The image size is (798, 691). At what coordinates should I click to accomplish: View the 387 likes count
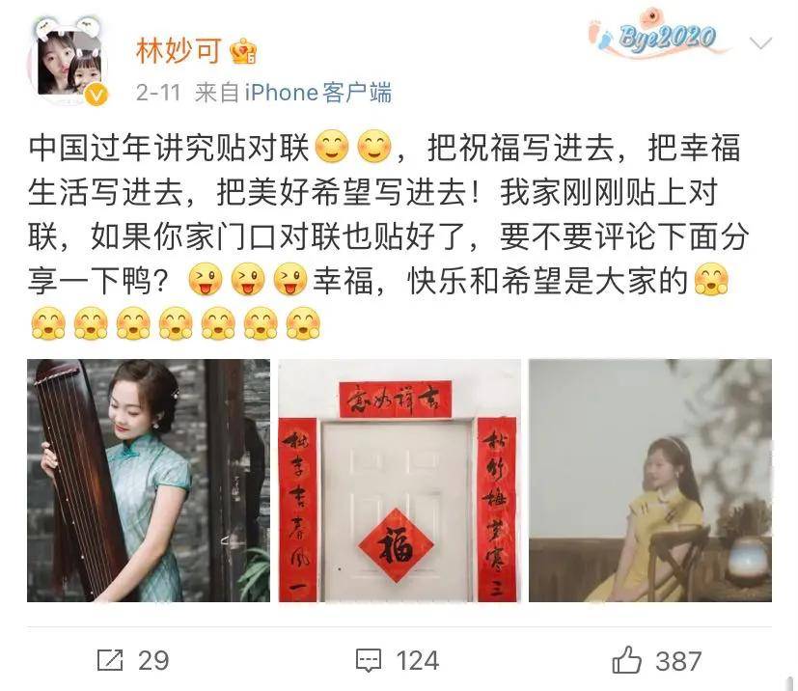point(678,660)
